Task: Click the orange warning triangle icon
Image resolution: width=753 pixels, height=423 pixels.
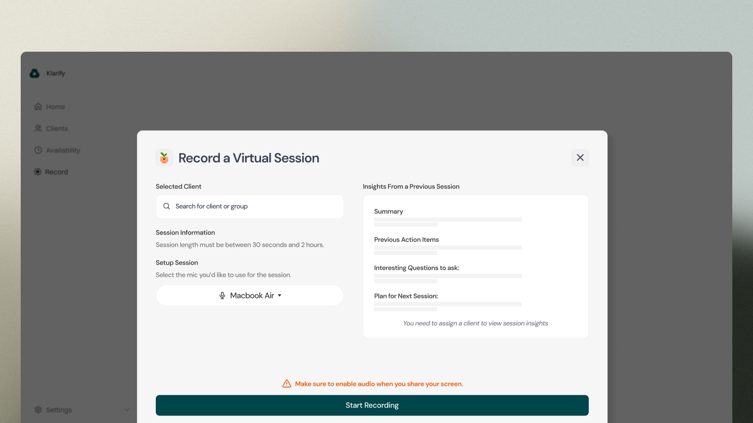Action: pos(287,384)
